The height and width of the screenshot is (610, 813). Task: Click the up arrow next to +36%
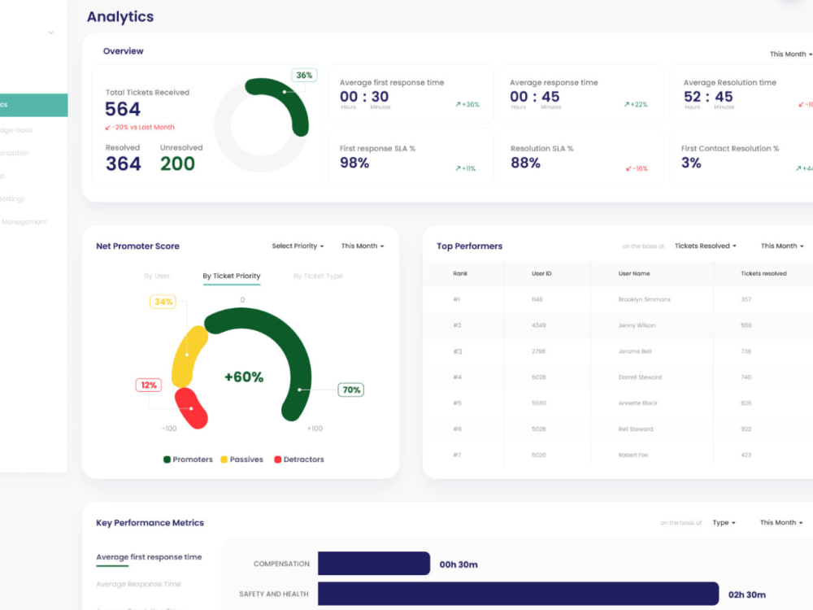pyautogui.click(x=458, y=104)
